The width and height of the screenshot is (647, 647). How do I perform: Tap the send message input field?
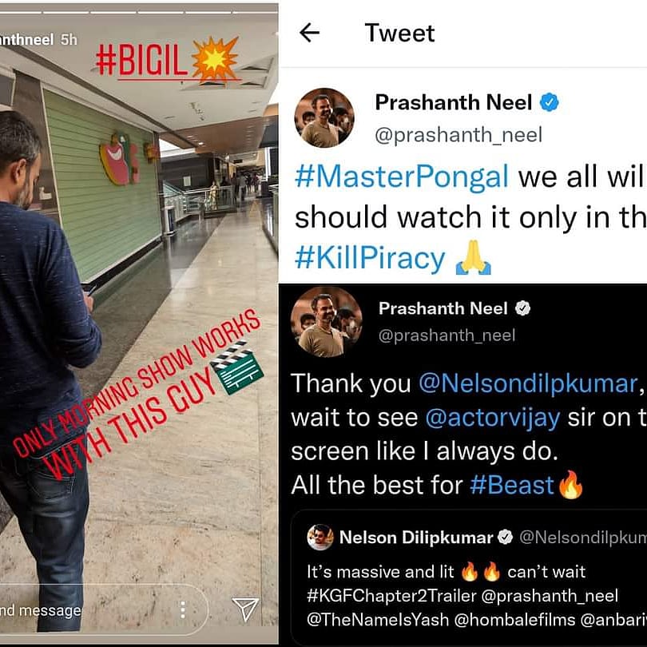(x=104, y=609)
